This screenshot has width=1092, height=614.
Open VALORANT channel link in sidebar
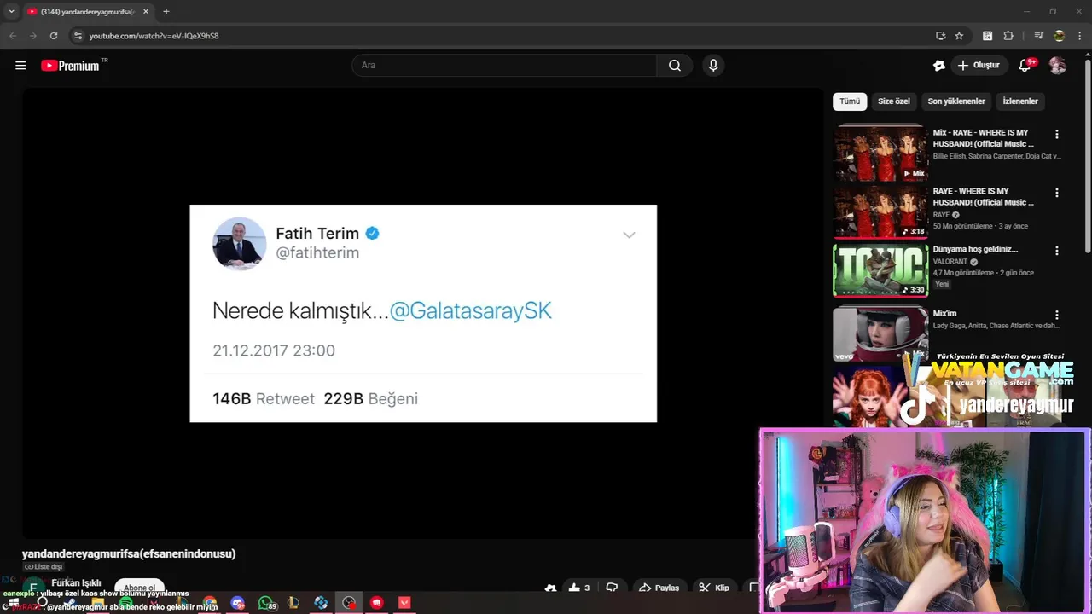click(950, 262)
